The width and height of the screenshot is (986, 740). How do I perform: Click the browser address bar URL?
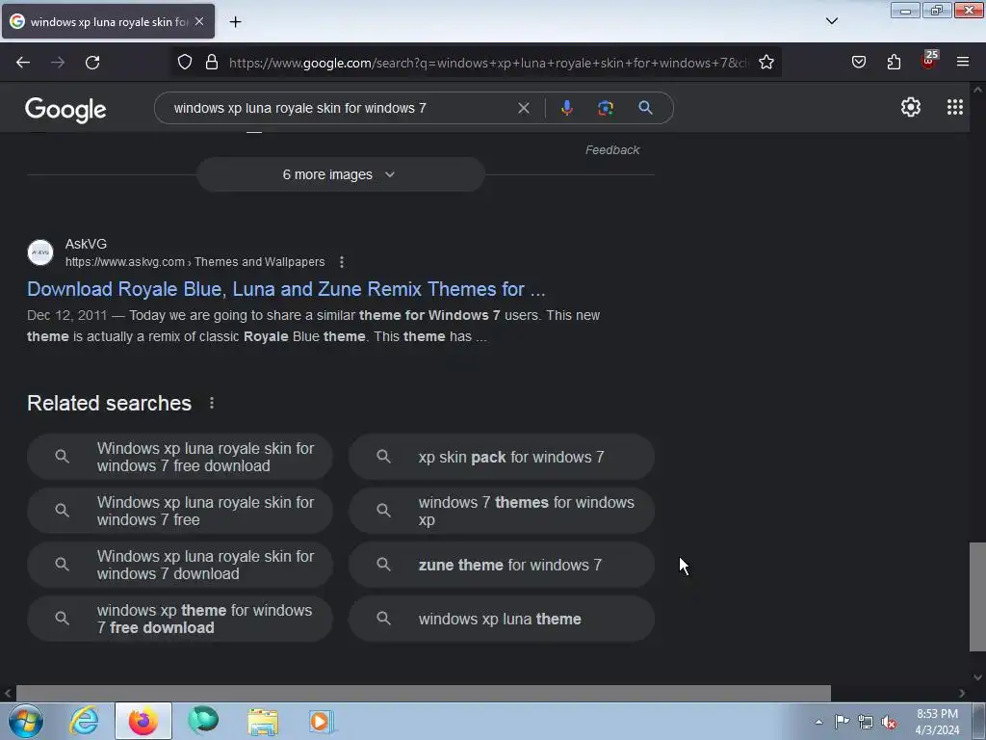(488, 63)
